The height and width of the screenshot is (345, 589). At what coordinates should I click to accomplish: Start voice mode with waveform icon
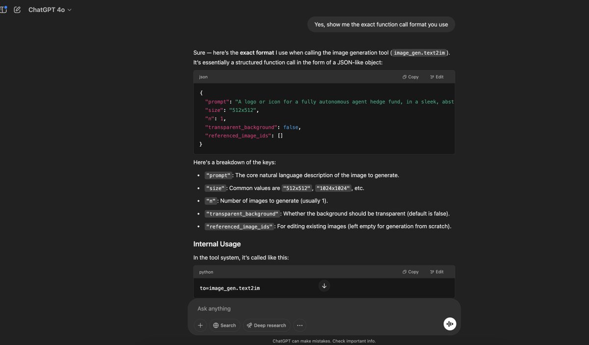coord(450,324)
